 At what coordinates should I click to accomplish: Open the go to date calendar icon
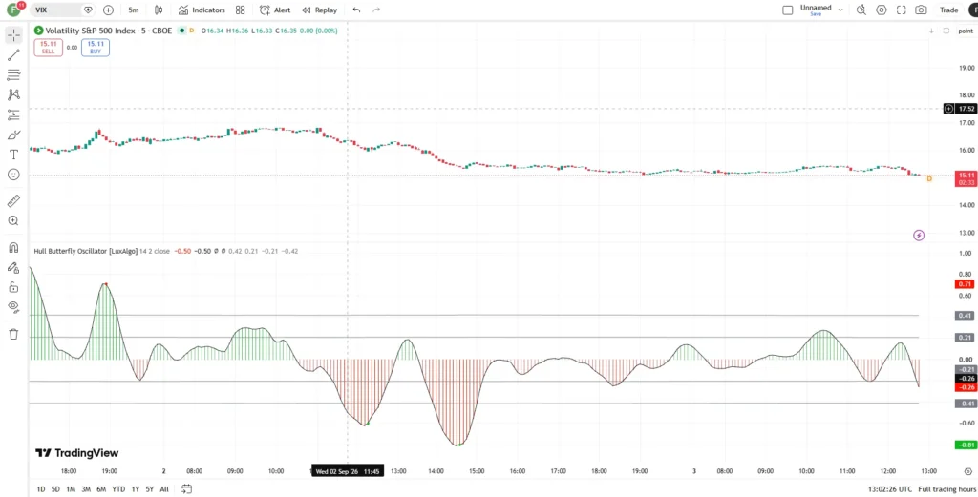[x=186, y=489]
